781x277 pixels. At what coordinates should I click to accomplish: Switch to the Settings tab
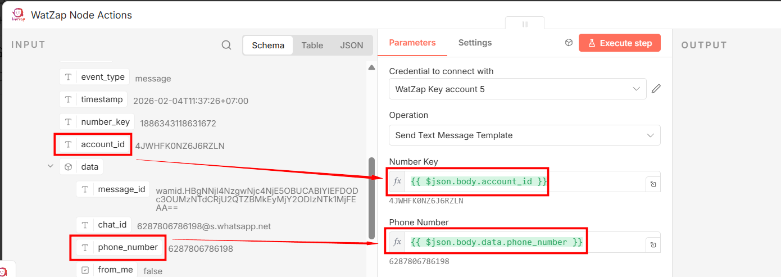coord(475,43)
